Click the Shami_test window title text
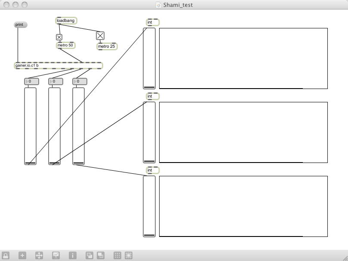This screenshot has width=348, height=261. [x=178, y=5]
